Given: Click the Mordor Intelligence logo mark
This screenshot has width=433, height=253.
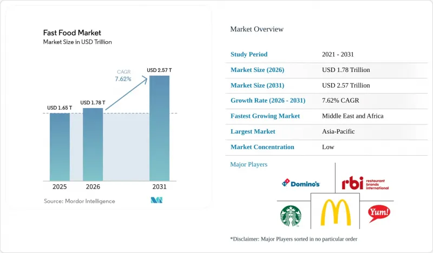Looking at the screenshot, I should 156,200.
